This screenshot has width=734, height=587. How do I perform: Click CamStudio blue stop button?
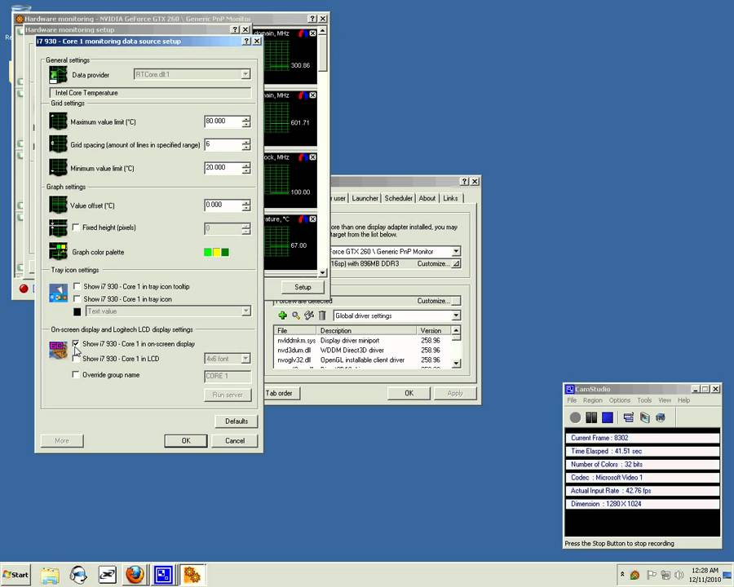pyautogui.click(x=607, y=417)
